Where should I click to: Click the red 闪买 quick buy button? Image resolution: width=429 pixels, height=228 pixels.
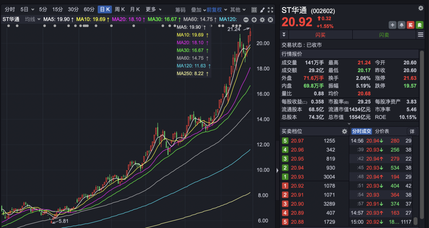pyautogui.click(x=320, y=35)
